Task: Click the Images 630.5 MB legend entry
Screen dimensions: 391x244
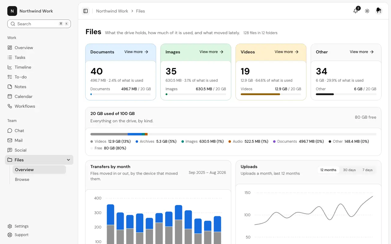Action: 203,142
